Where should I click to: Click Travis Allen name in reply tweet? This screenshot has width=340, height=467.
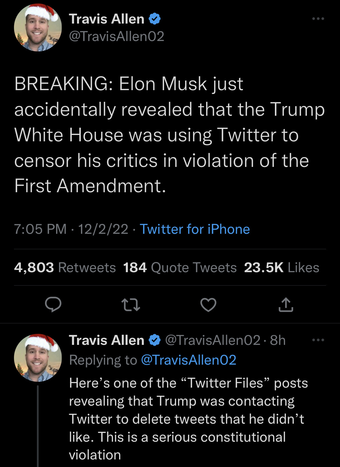[x=106, y=340]
